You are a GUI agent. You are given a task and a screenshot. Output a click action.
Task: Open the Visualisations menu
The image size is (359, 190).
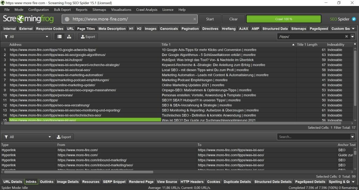pos(121,9)
